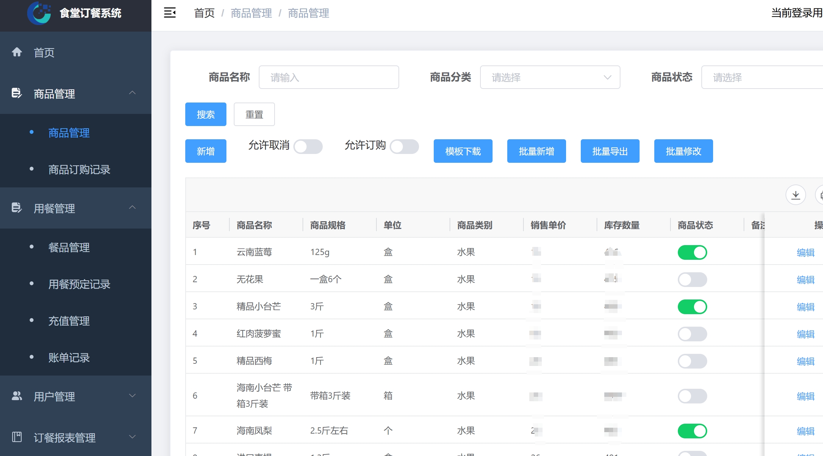This screenshot has width=823, height=456.
Task: Click the home icon in sidebar
Action: [x=17, y=52]
